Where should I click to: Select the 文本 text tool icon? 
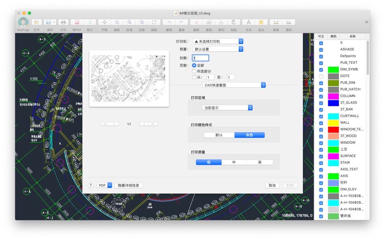pyautogui.click(x=248, y=22)
